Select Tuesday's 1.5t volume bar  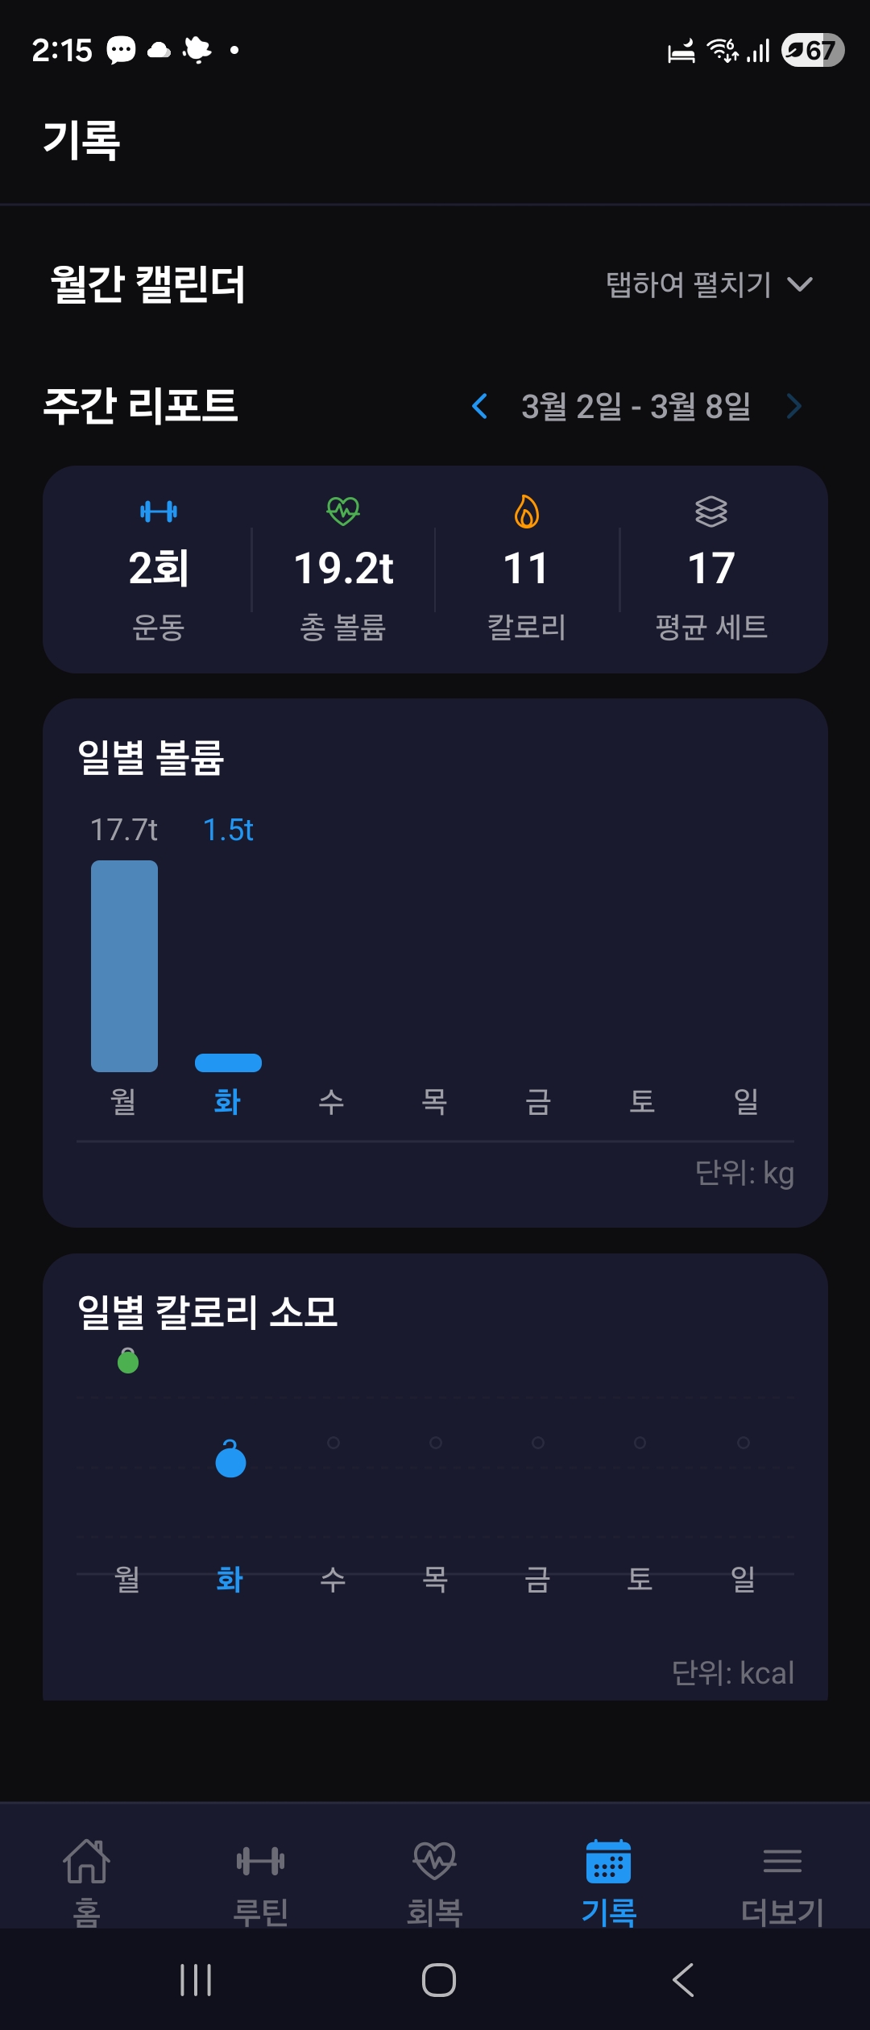[x=228, y=1063]
